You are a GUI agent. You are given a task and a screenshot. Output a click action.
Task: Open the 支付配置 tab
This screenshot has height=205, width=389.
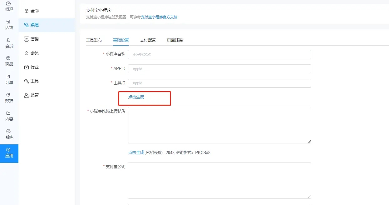[x=148, y=40]
